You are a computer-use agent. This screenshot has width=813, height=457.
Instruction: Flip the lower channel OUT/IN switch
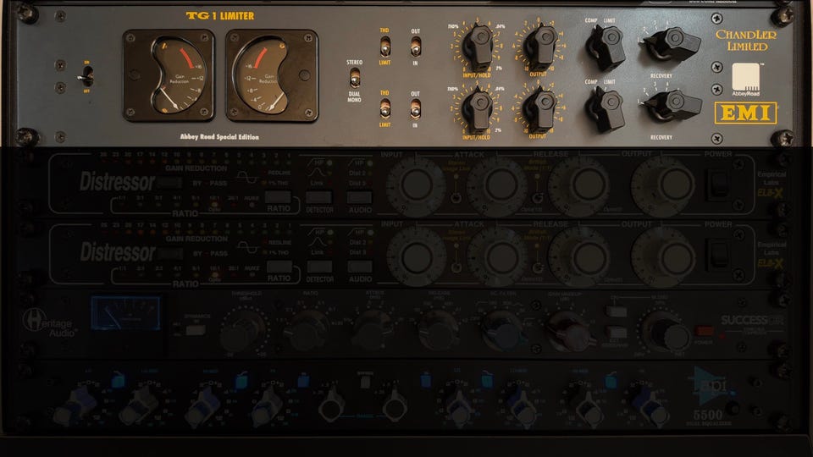pyautogui.click(x=415, y=109)
